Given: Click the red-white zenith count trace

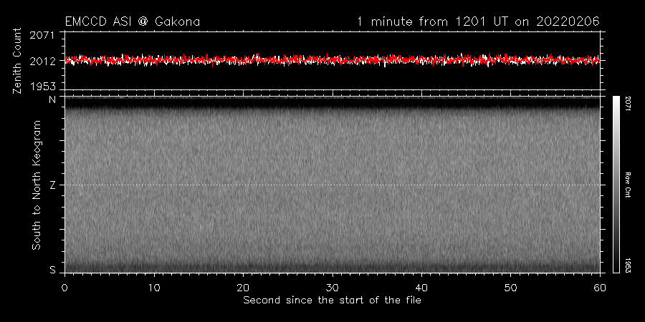Looking at the screenshot, I should [x=333, y=60].
